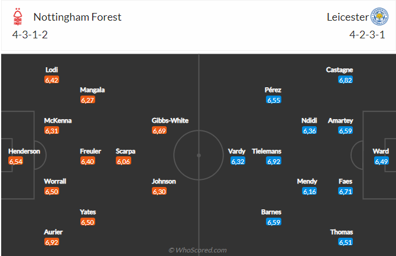
Task: Open the Leicester team name link
Action: [347, 17]
